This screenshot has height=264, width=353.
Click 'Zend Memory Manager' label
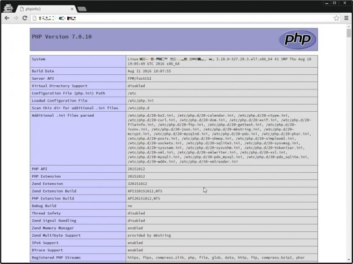[53, 228]
